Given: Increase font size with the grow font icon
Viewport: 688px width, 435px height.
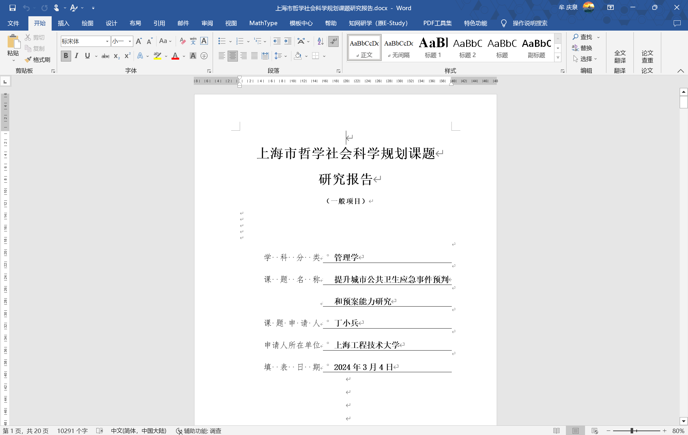Looking at the screenshot, I should [139, 41].
